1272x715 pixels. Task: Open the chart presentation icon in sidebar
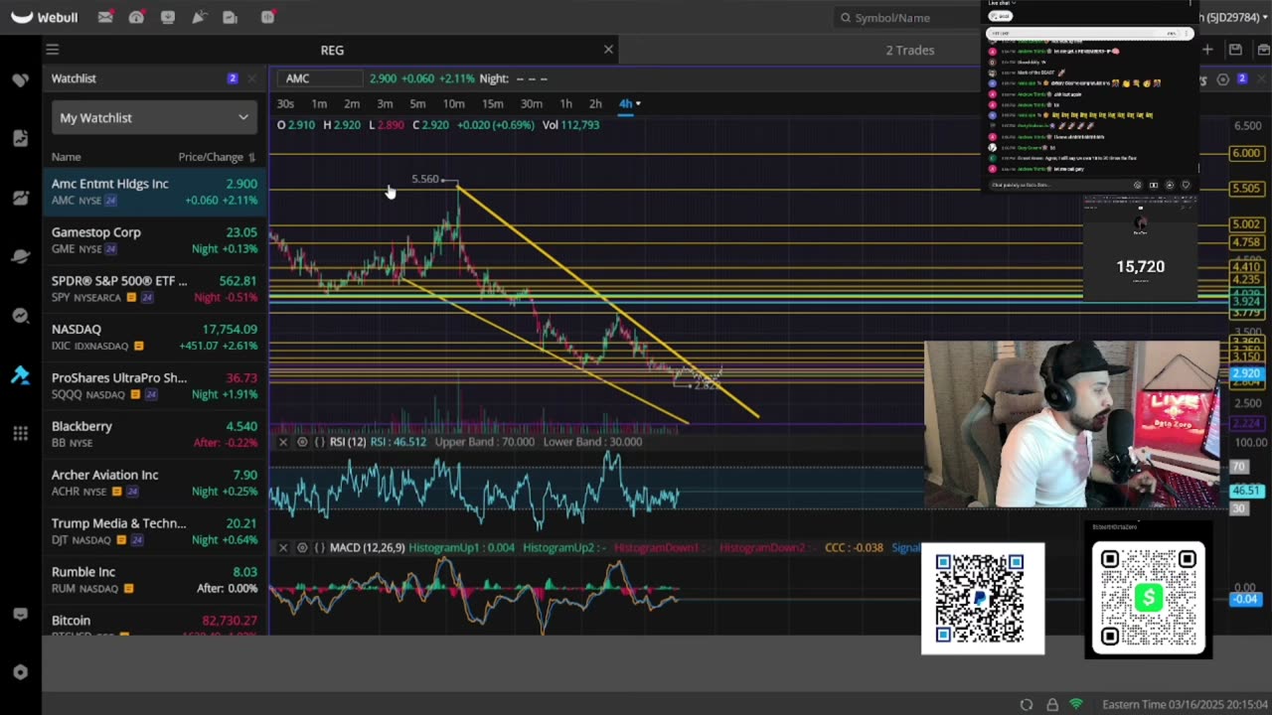coord(20,198)
